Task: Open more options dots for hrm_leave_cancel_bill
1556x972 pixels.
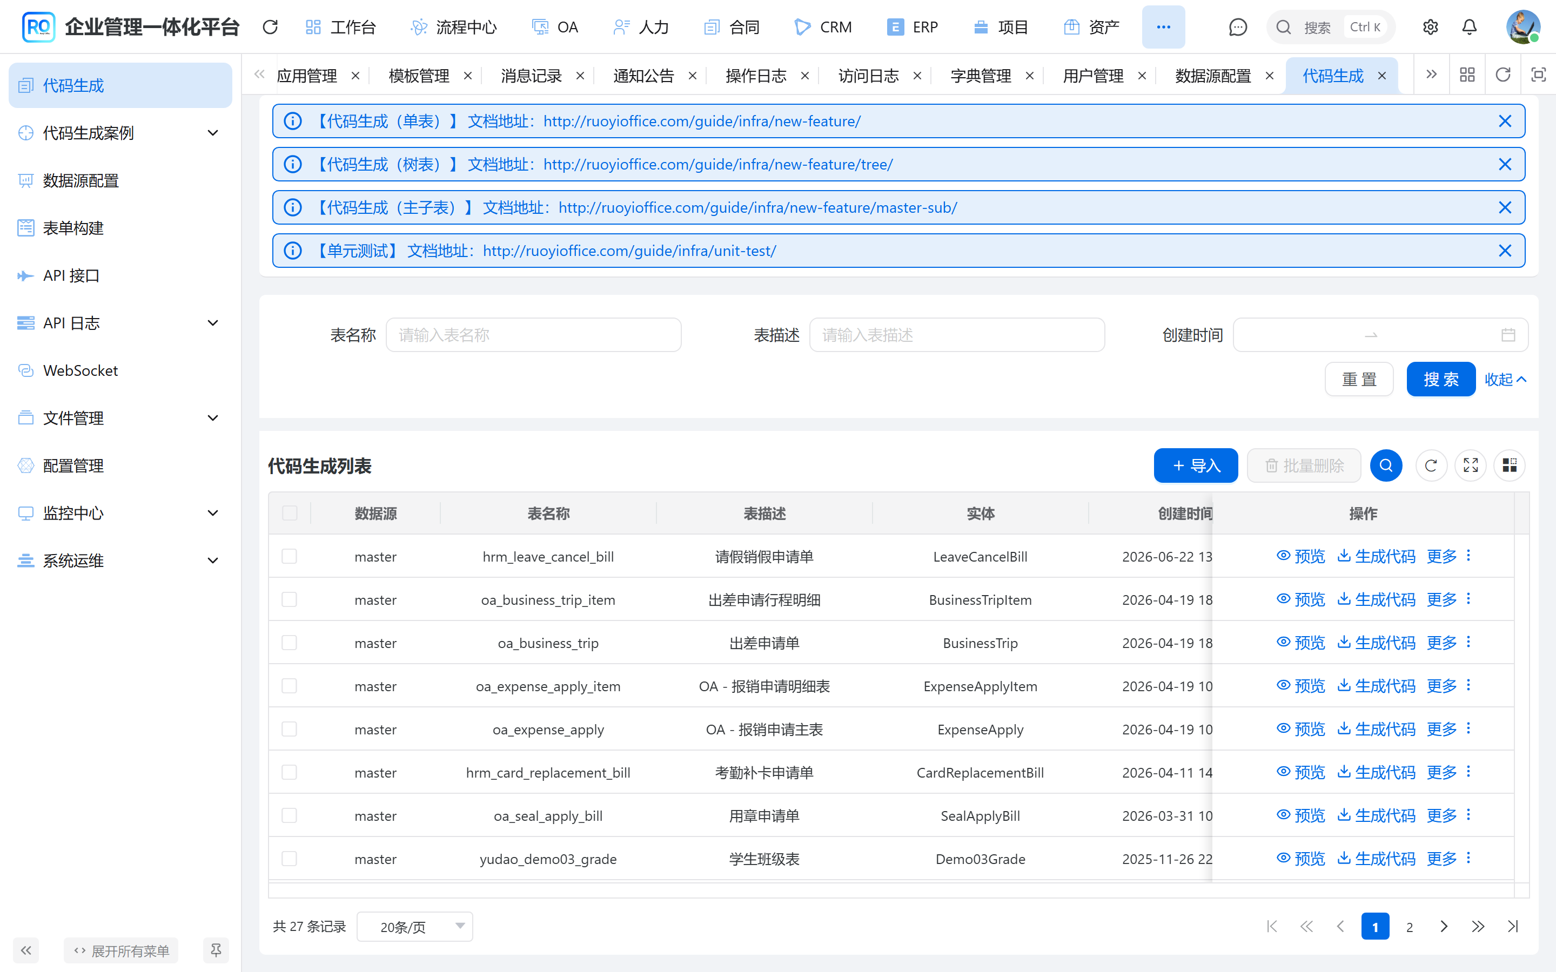Action: 1468,556
